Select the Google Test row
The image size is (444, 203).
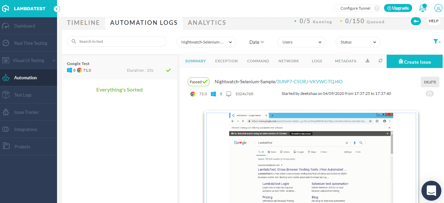[x=119, y=67]
